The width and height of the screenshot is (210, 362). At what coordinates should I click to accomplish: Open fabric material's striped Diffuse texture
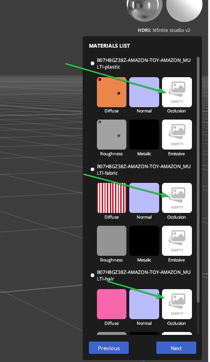112,198
